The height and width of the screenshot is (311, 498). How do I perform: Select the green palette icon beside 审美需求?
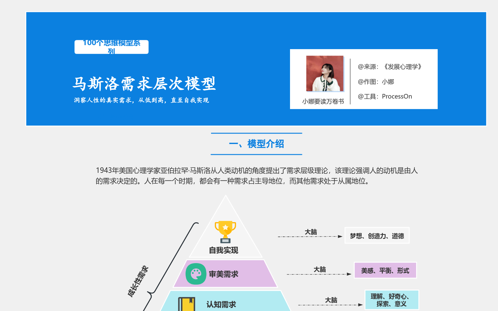coord(196,273)
